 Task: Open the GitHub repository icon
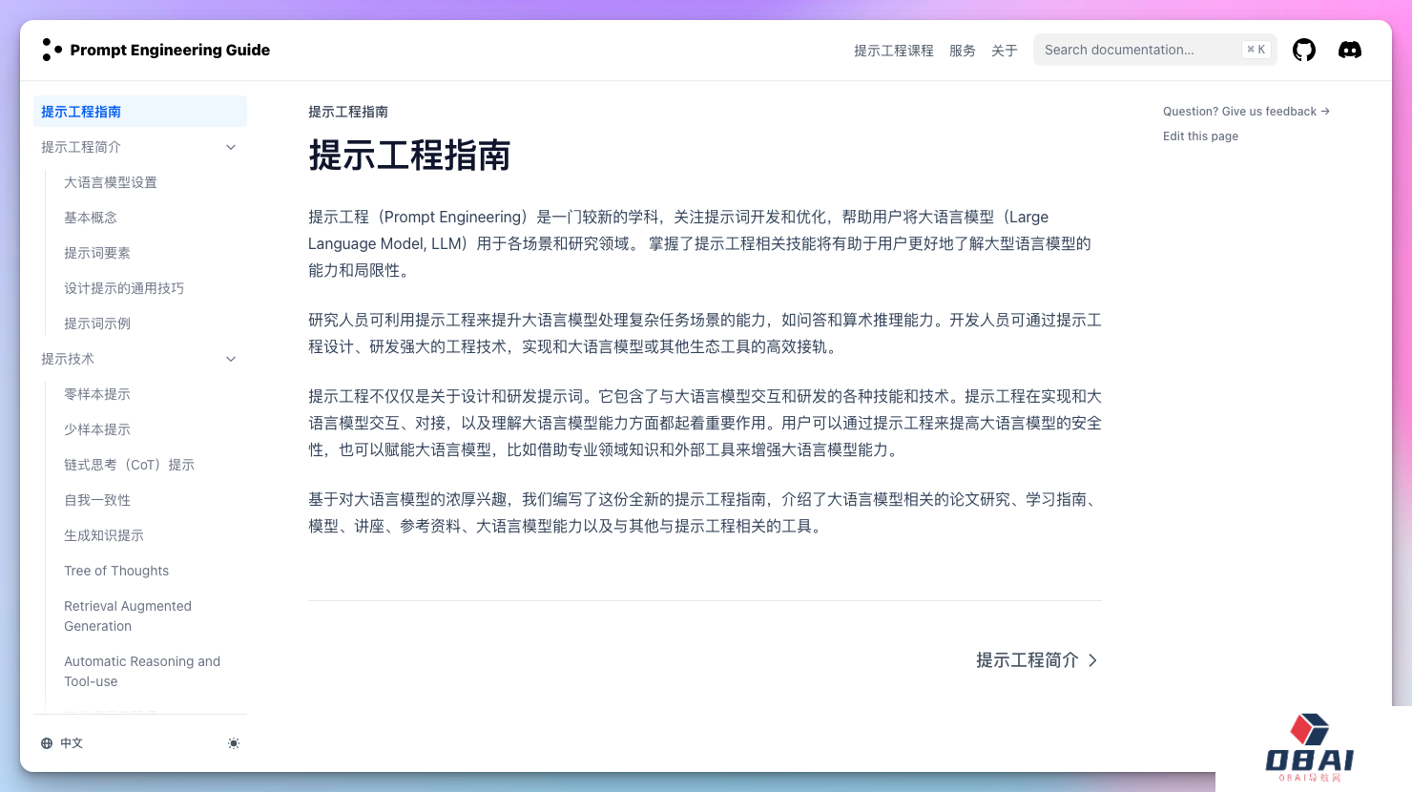click(1303, 50)
